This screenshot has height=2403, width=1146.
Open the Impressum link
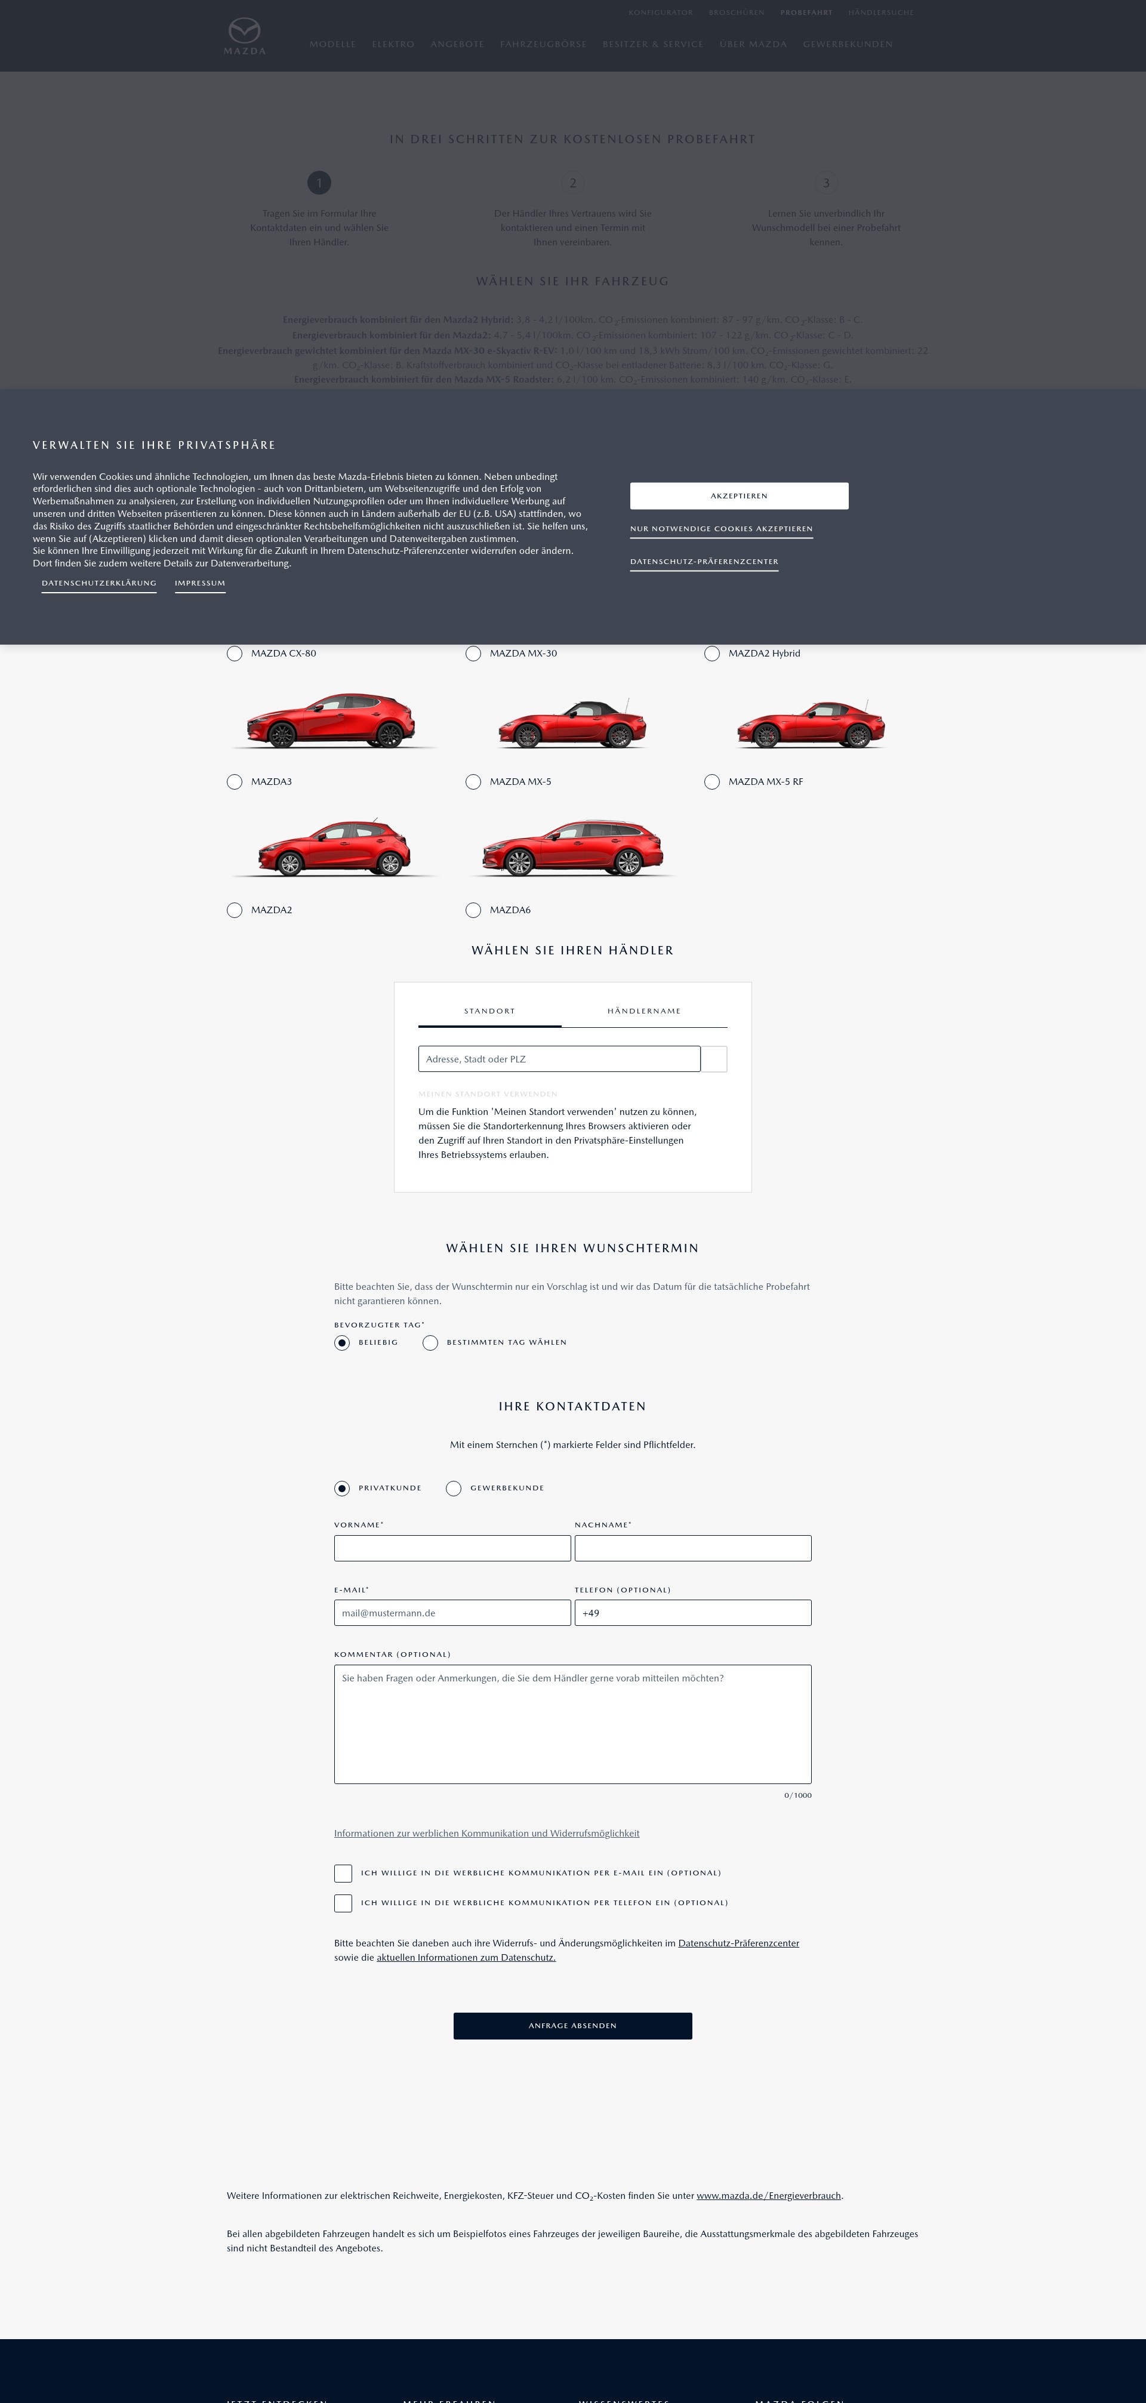point(200,583)
